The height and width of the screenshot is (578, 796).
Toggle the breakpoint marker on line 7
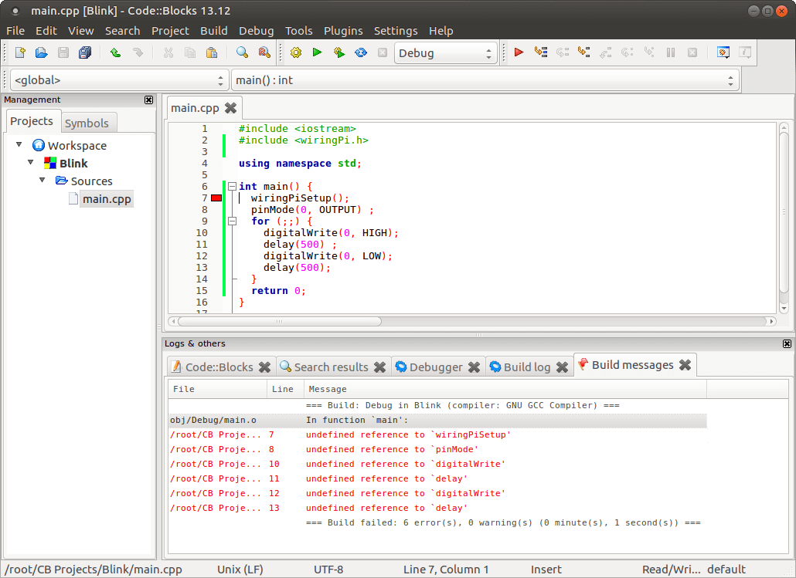[216, 198]
